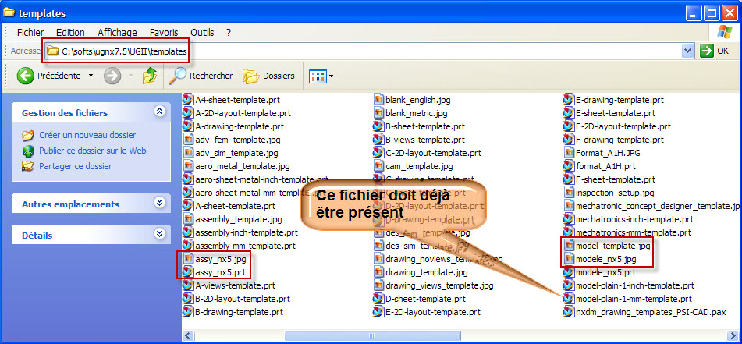The image size is (742, 344).
Task: Open the Affichage menu
Action: pyautogui.click(x=117, y=32)
